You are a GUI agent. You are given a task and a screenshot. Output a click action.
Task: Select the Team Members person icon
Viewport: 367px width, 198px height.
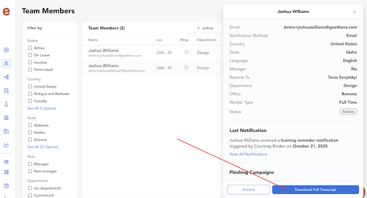click(x=6, y=63)
